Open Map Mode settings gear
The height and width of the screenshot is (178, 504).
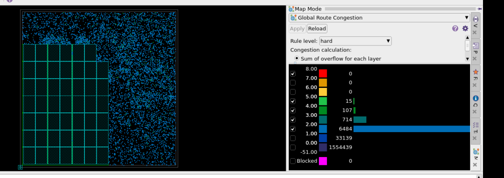pos(465,28)
